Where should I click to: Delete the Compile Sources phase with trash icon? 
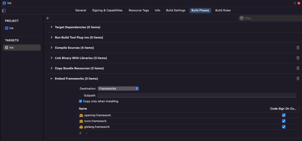tap(298, 48)
